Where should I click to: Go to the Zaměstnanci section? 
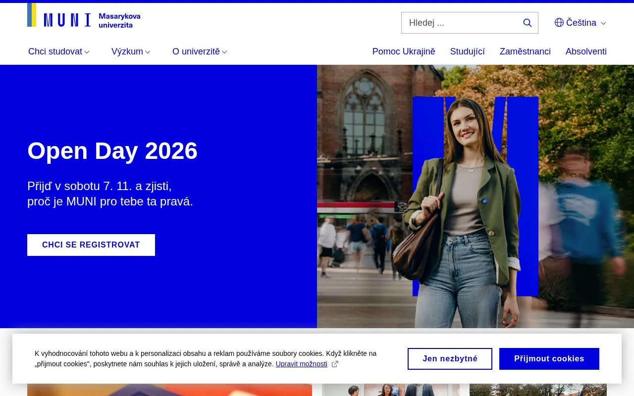[x=525, y=51]
